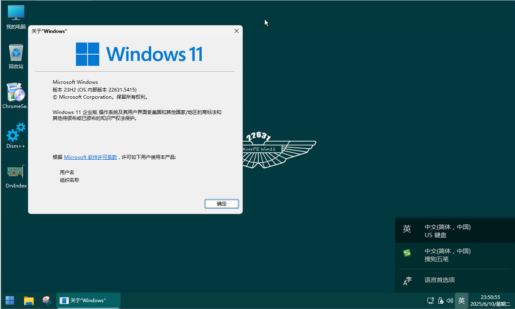Click the Microsoft Windows heading text
The width and height of the screenshot is (515, 309).
coord(75,82)
